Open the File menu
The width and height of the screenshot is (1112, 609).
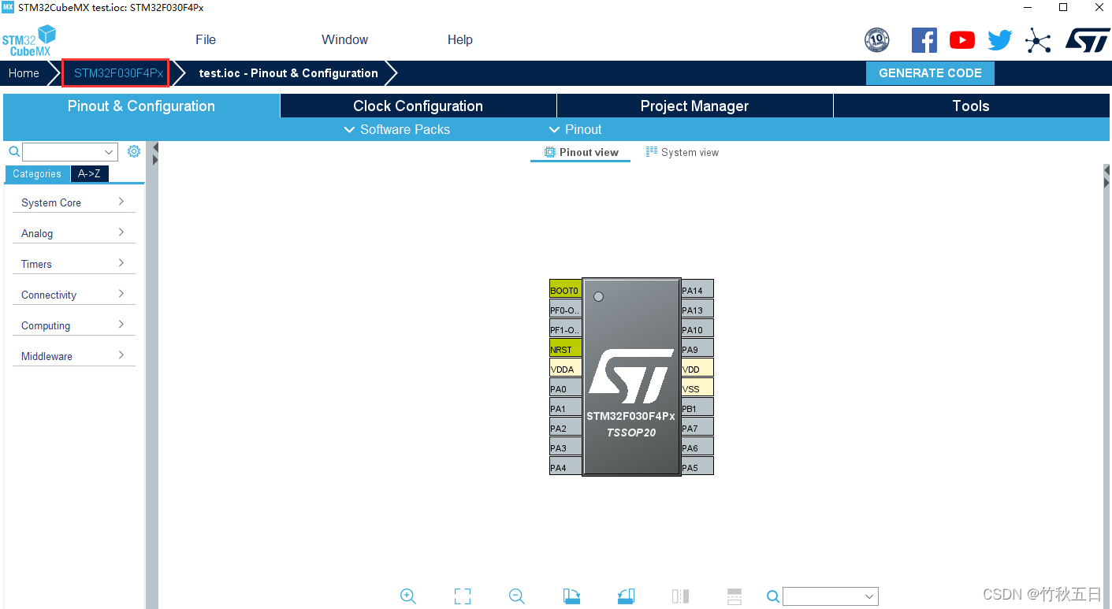(206, 39)
